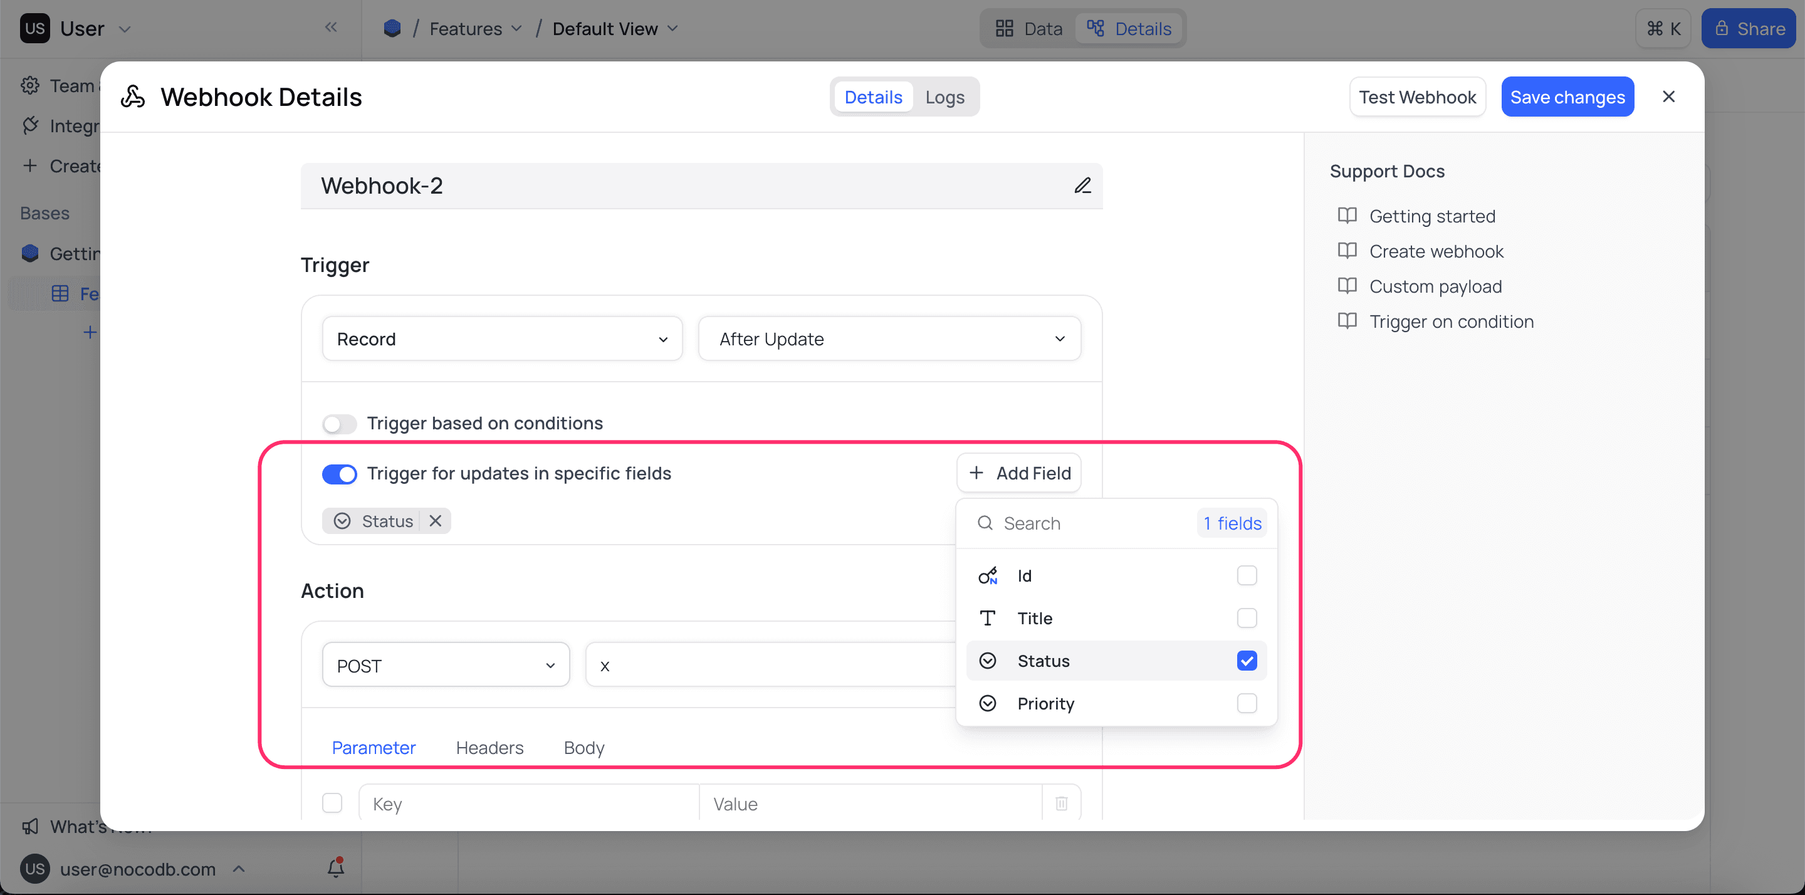Viewport: 1805px width, 895px height.
Task: Switch to the Logs tab
Action: pos(944,97)
